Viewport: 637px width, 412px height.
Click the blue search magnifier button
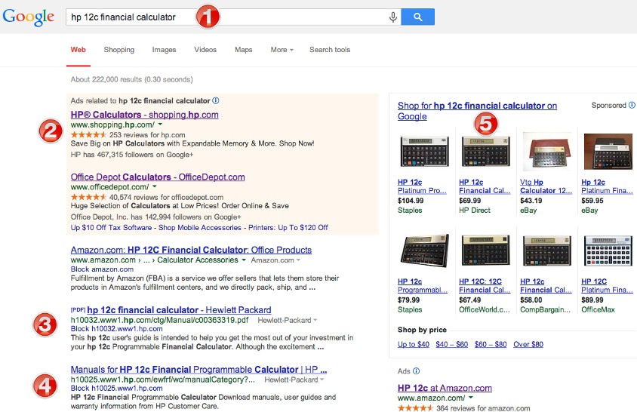click(x=417, y=17)
